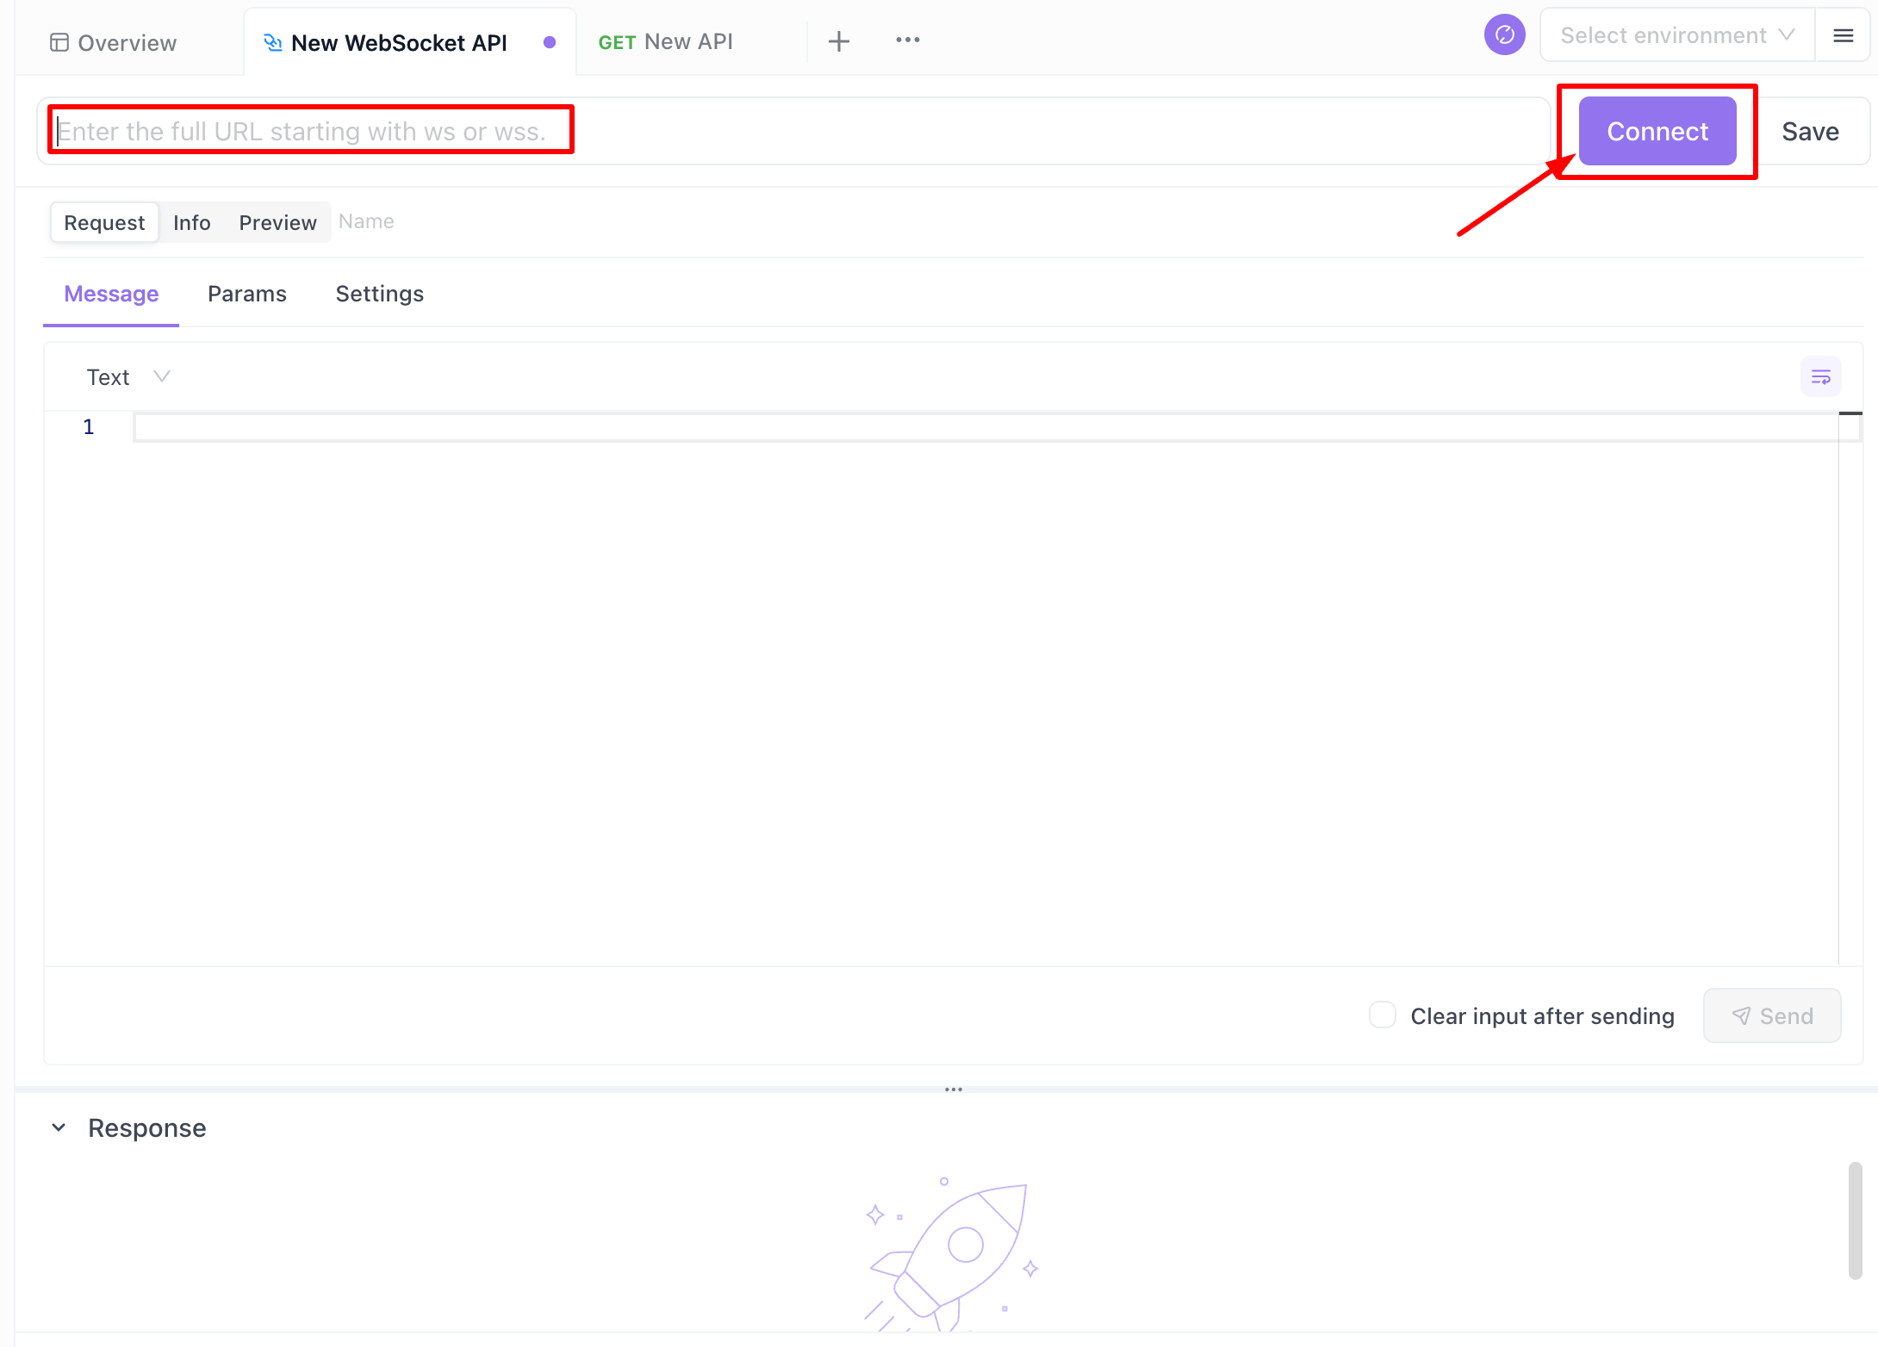Select the Params tab
The width and height of the screenshot is (1878, 1347).
(246, 293)
